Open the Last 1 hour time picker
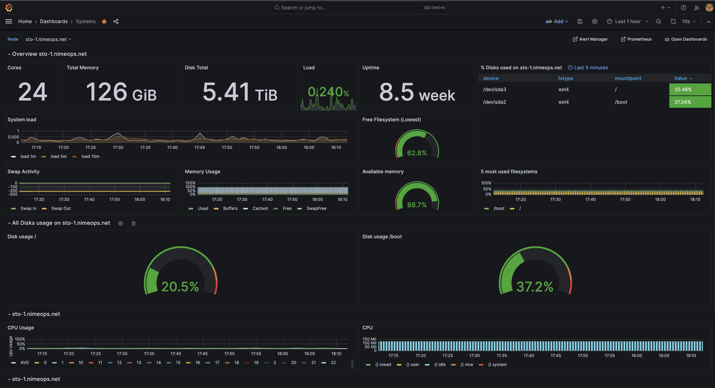Screen dimensions: 715x388 pyautogui.click(x=627, y=22)
